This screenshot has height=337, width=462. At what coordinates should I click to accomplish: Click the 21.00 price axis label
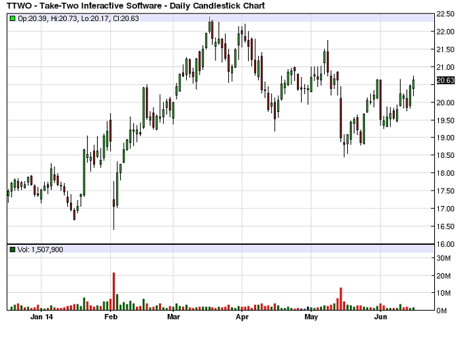[x=445, y=67]
